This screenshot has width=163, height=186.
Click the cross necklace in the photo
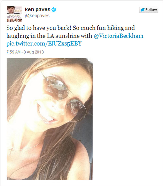pos(11,151)
